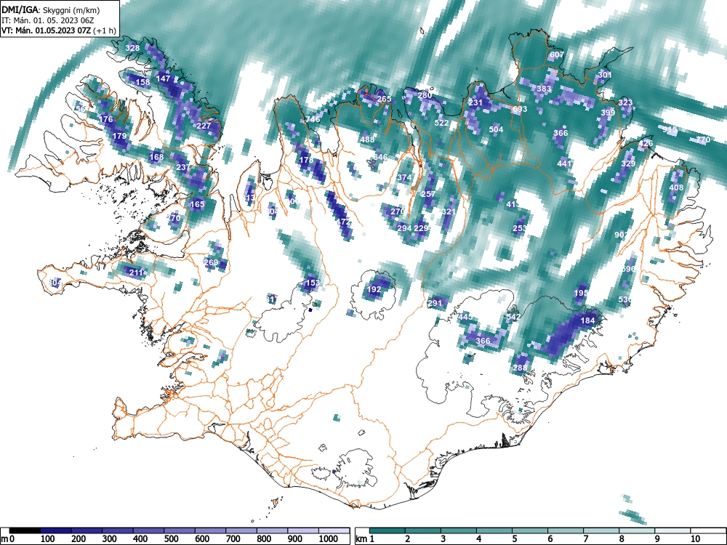
Task: Select the pale lavender swatch between 900 and 1000 m
Action: pos(303,530)
